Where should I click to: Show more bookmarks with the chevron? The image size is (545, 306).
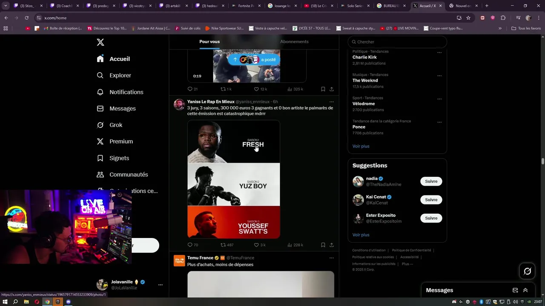click(x=500, y=28)
